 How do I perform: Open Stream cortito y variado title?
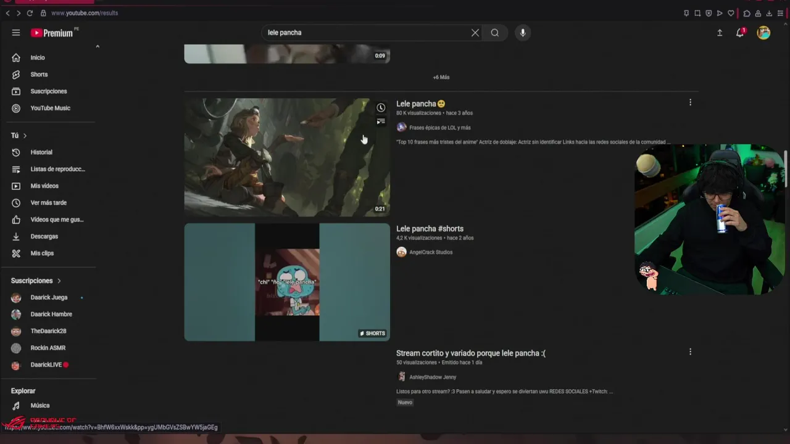tap(471, 353)
